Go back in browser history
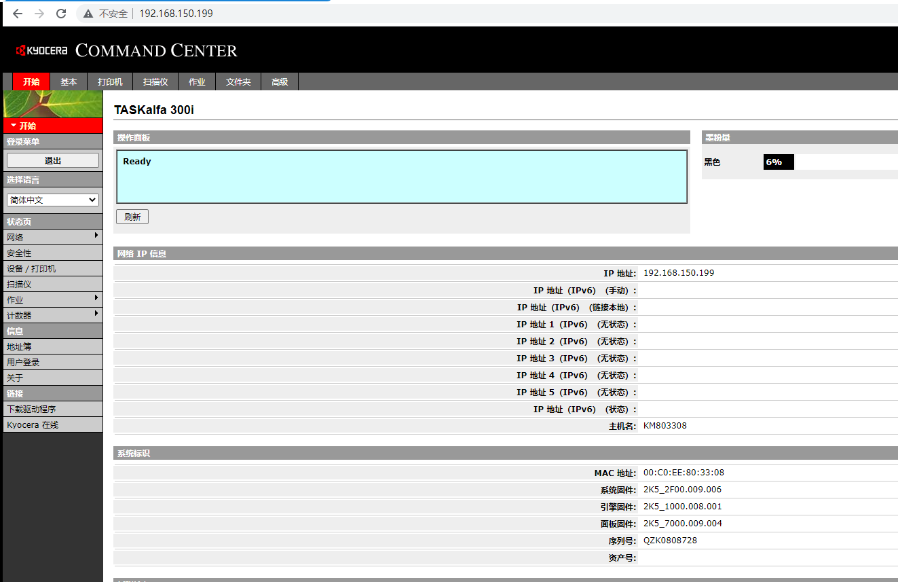This screenshot has width=898, height=582. [x=18, y=14]
